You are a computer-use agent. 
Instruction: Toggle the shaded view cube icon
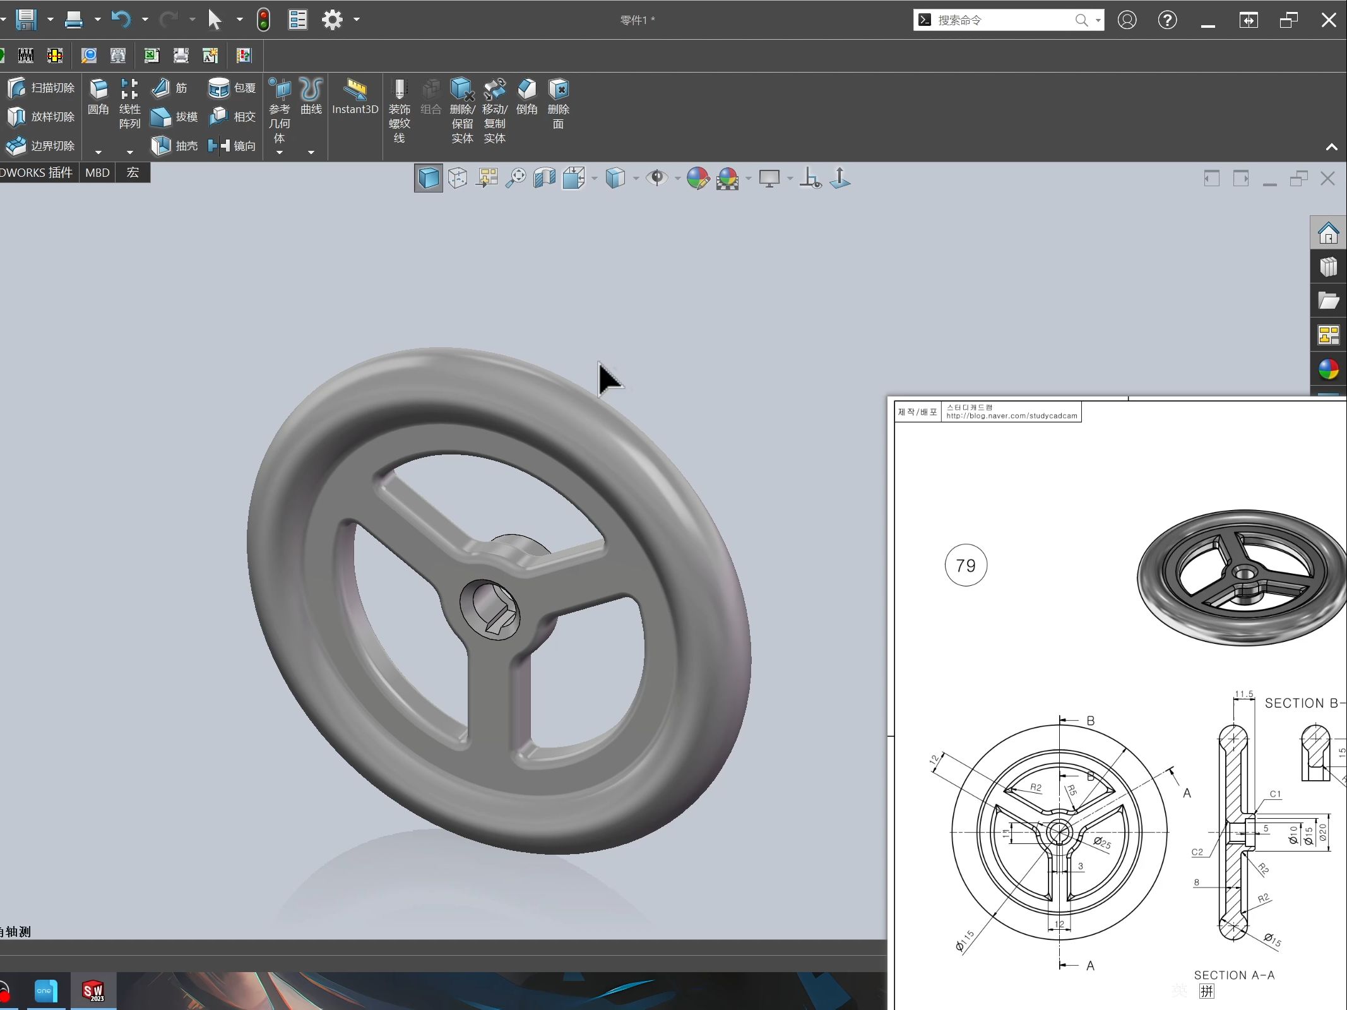(429, 178)
